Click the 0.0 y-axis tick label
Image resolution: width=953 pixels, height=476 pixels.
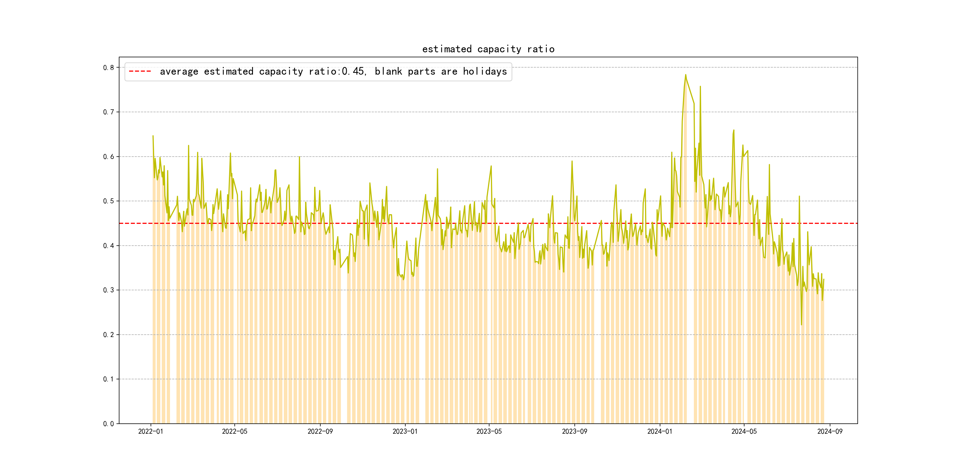point(109,424)
